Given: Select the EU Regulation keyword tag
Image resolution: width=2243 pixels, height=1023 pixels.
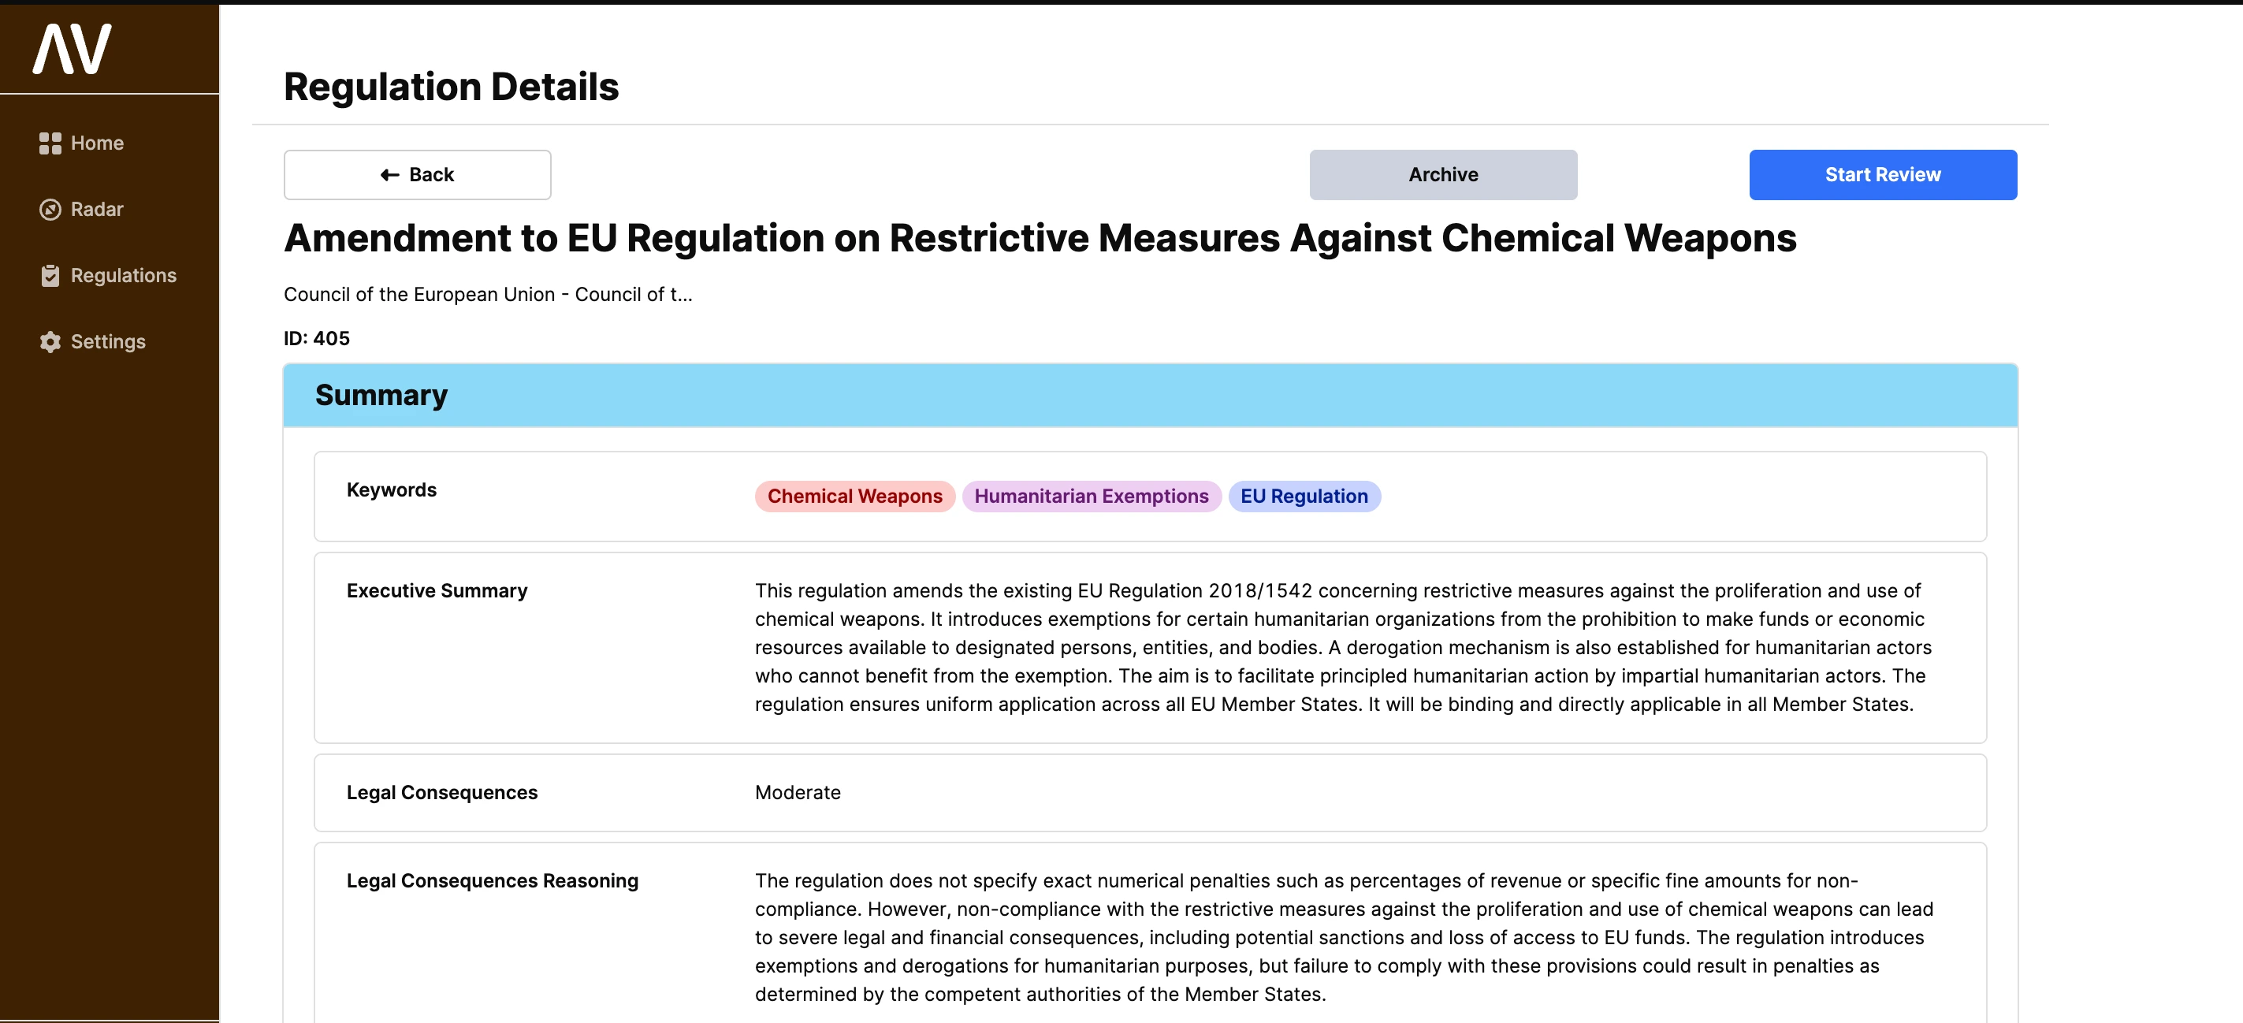Looking at the screenshot, I should point(1304,497).
